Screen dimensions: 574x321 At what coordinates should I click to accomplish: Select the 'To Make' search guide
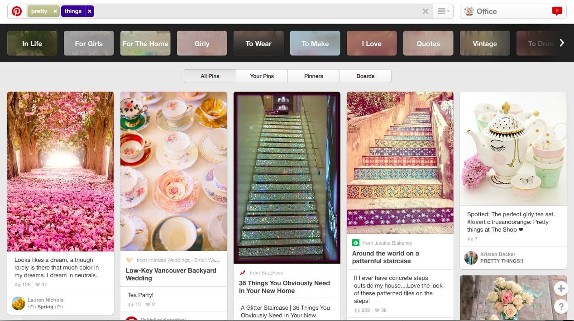pos(315,43)
